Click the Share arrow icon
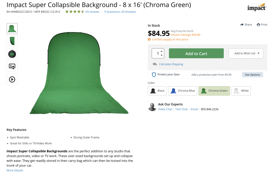271x174 pixels. 242,24
